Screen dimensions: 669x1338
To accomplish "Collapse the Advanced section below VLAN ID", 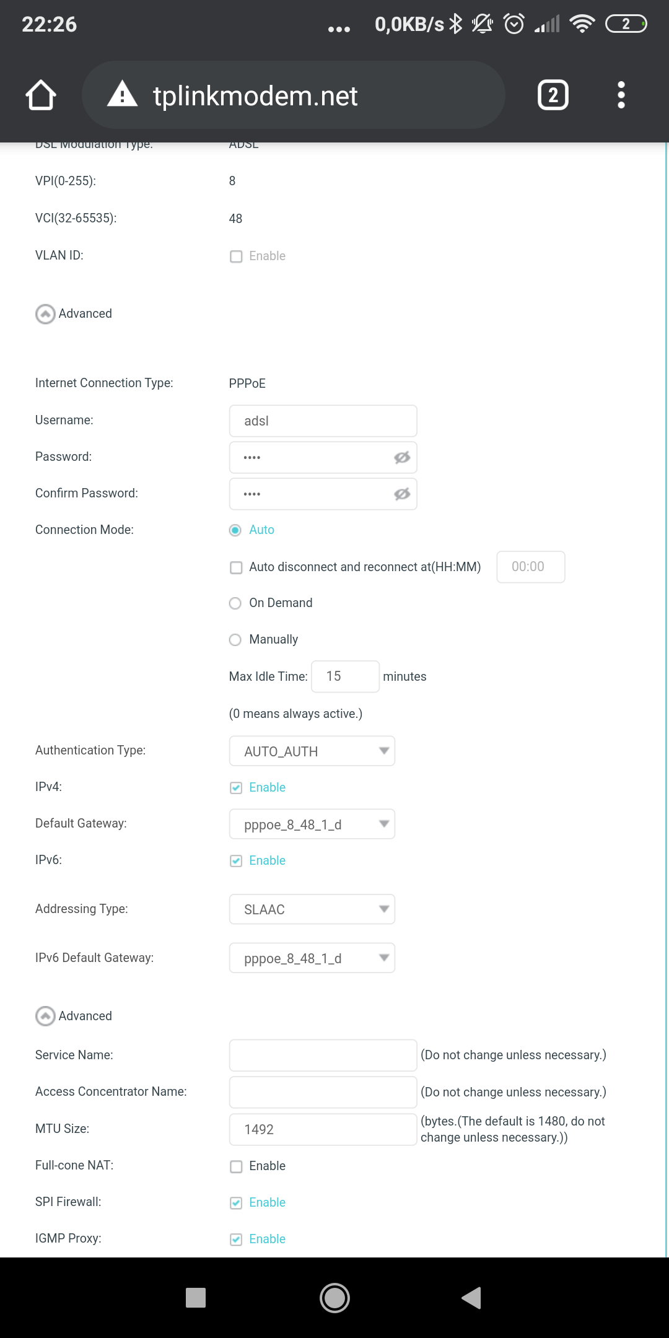I will [45, 314].
